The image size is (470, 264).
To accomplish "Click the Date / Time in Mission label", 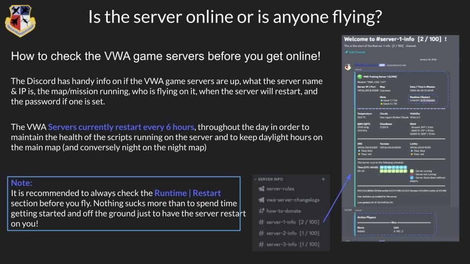I will click(x=423, y=87).
